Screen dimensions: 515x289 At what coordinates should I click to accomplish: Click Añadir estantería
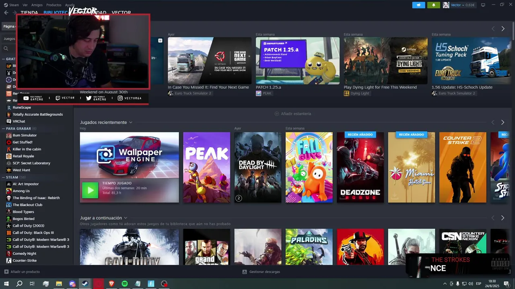click(x=296, y=114)
